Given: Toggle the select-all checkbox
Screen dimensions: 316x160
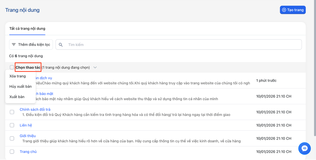Looking at the screenshot, I should click(12, 67).
